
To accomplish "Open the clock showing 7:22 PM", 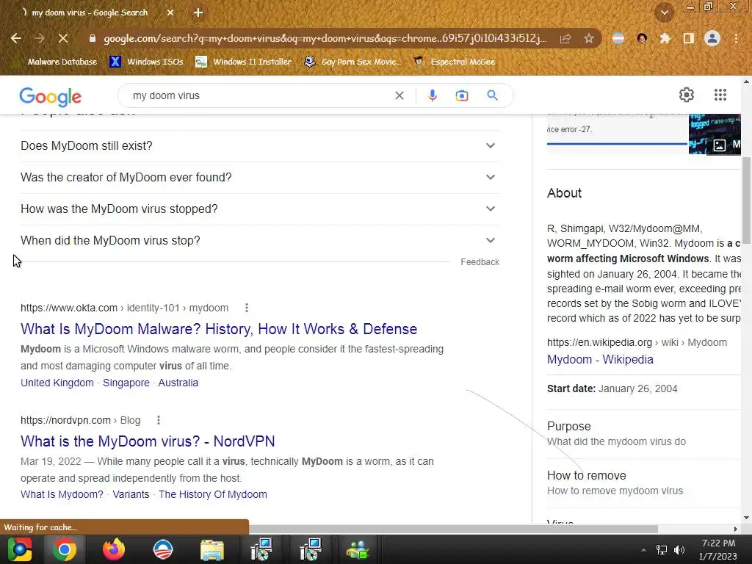I will coord(717,549).
